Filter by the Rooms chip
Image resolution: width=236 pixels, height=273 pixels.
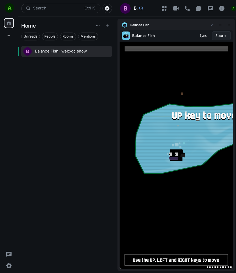[68, 36]
